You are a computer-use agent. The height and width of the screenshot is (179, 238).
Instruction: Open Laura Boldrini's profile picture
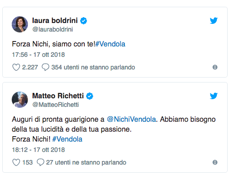(20, 24)
